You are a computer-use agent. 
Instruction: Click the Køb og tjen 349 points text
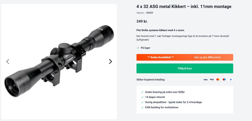point(207,57)
